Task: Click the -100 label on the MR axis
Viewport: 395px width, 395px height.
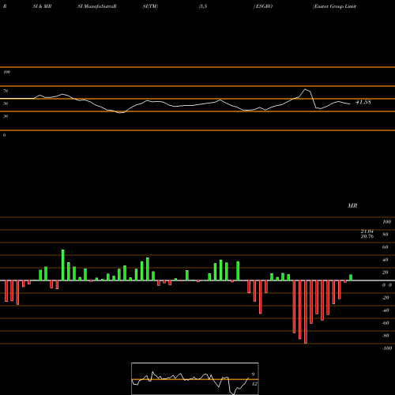Action: (x=387, y=348)
